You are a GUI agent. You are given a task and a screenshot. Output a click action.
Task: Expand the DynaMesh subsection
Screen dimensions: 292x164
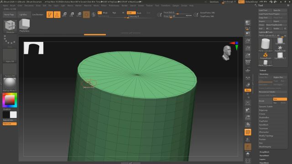pyautogui.click(x=264, y=125)
